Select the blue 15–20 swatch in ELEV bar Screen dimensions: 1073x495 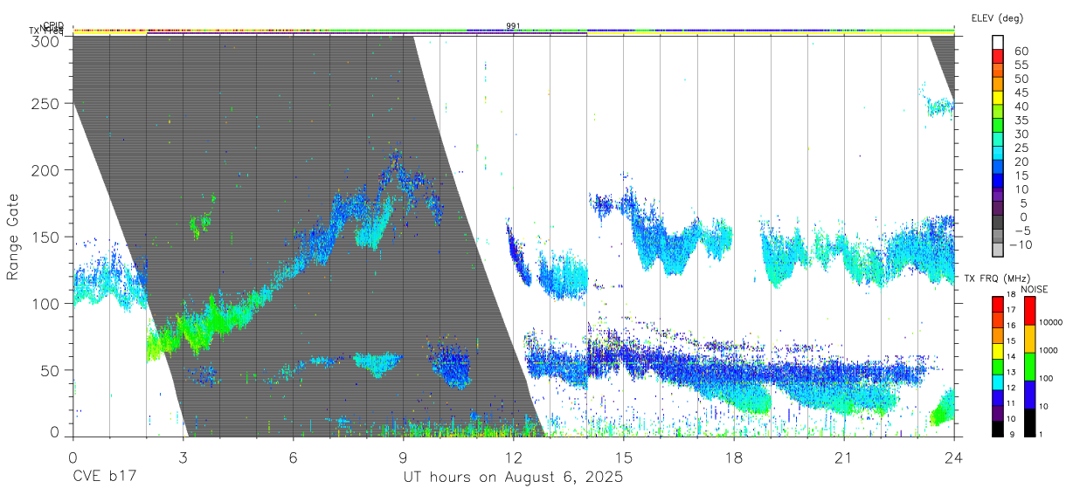[998, 168]
